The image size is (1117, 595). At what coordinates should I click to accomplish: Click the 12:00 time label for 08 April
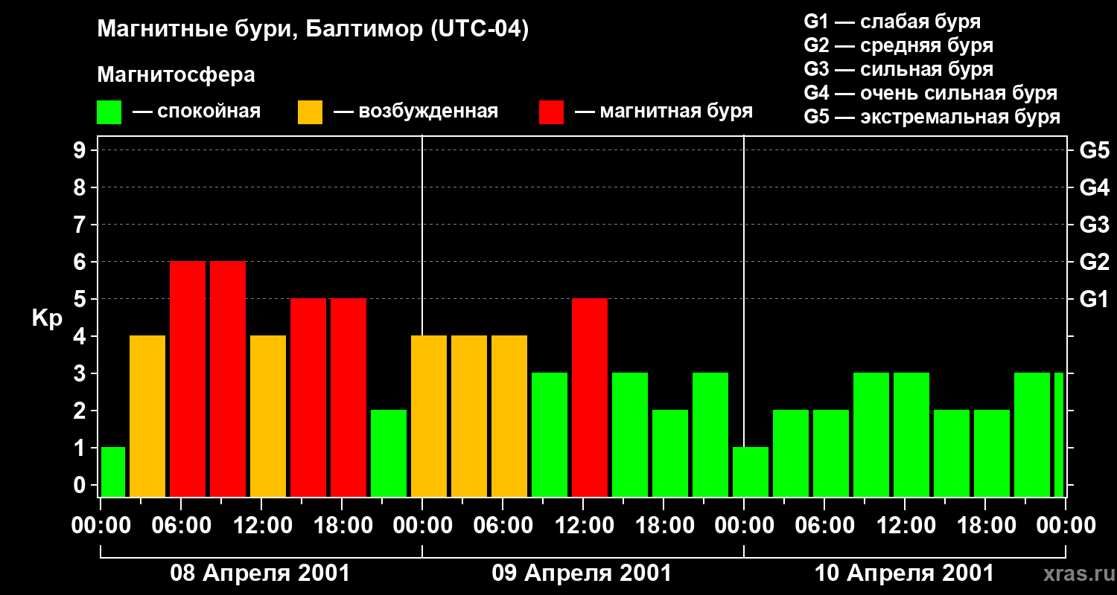(261, 526)
